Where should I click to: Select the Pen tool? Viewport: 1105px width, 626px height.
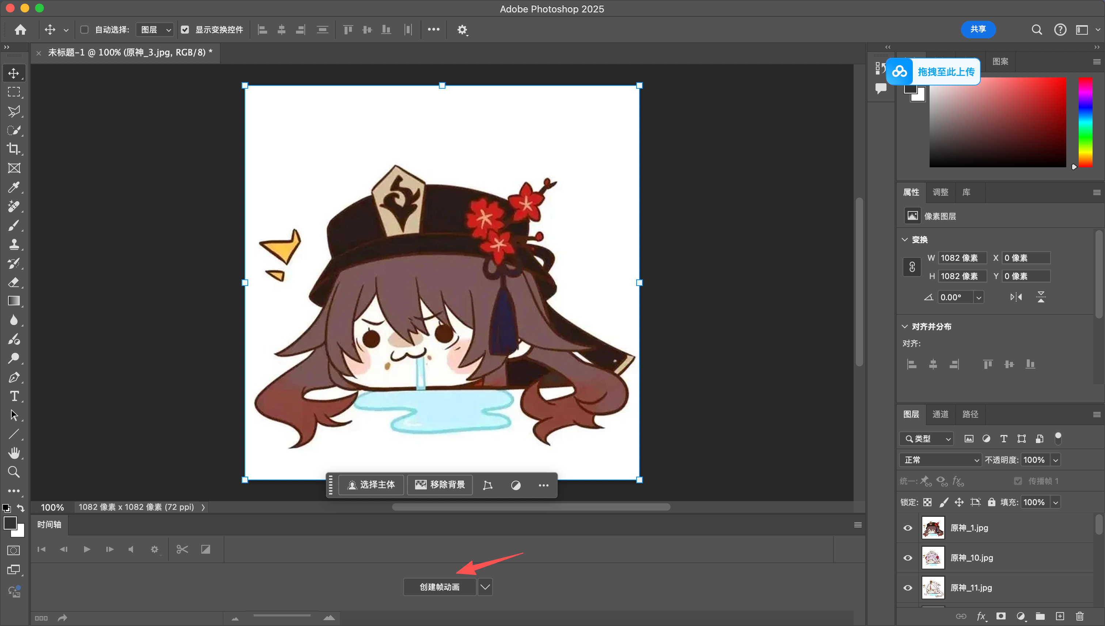14,377
